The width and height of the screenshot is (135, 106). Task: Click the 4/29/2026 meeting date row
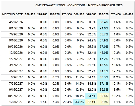pos(68,22)
